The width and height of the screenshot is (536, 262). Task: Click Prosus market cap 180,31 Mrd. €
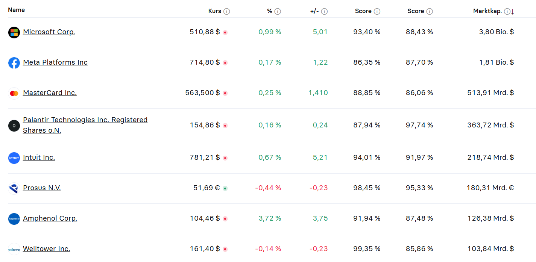490,188
